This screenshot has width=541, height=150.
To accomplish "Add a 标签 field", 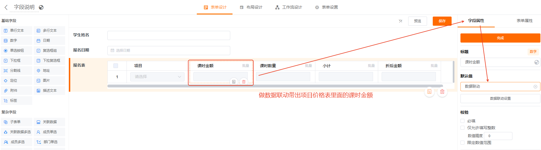I will coord(17,101).
